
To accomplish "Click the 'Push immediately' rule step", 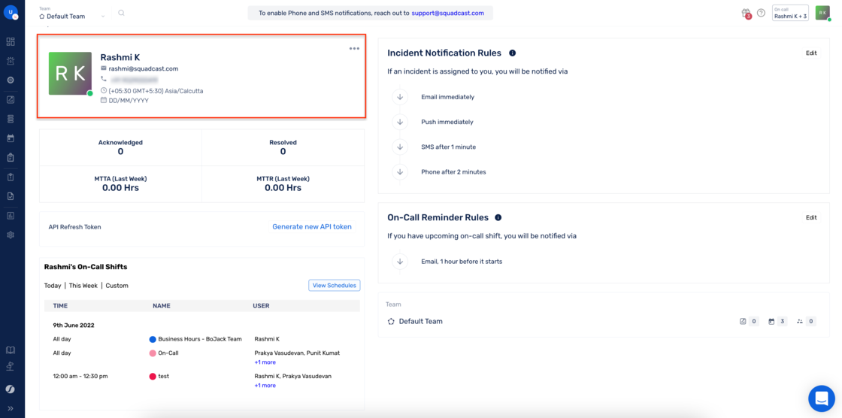I will point(447,122).
